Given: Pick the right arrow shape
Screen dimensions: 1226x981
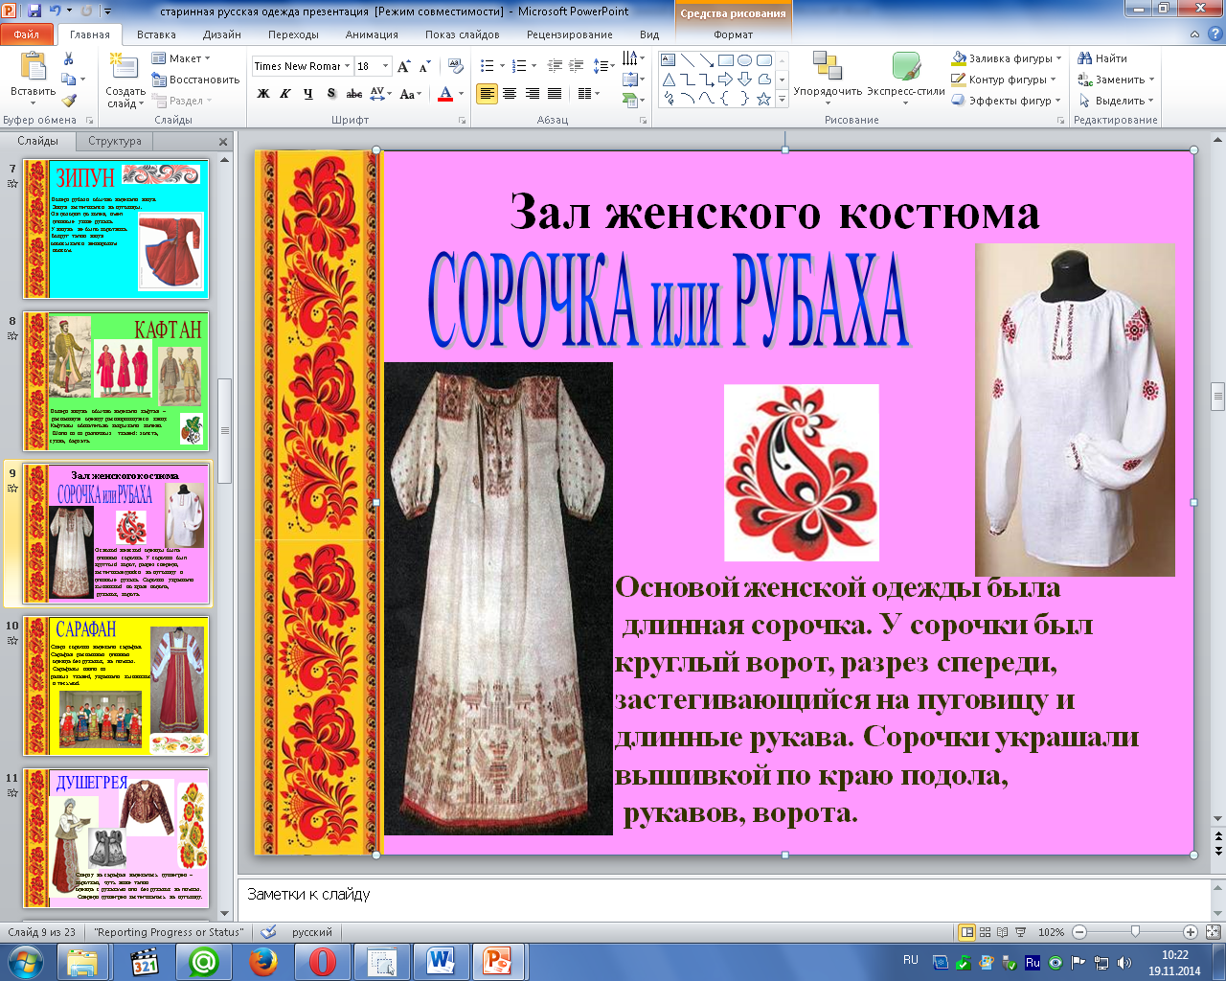Looking at the screenshot, I should point(725,80).
